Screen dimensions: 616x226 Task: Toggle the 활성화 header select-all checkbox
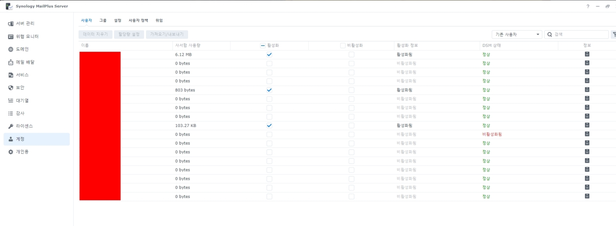(x=263, y=46)
